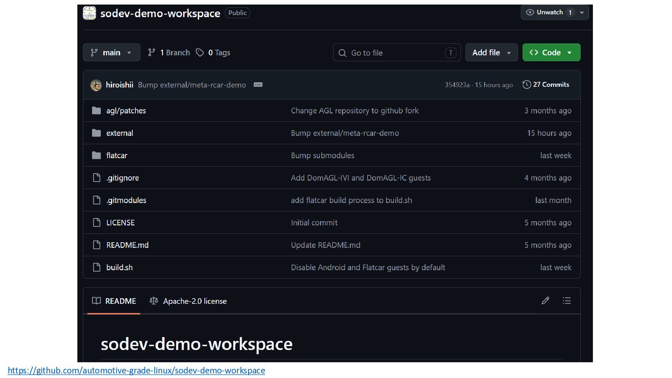Click the scale icon for Apache license
The height and width of the screenshot is (378, 672).
click(154, 301)
